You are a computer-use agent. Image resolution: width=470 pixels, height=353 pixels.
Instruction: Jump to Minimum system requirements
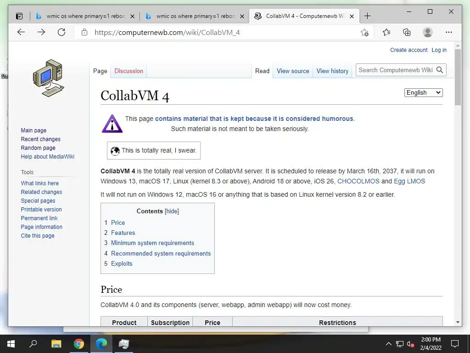tap(152, 243)
